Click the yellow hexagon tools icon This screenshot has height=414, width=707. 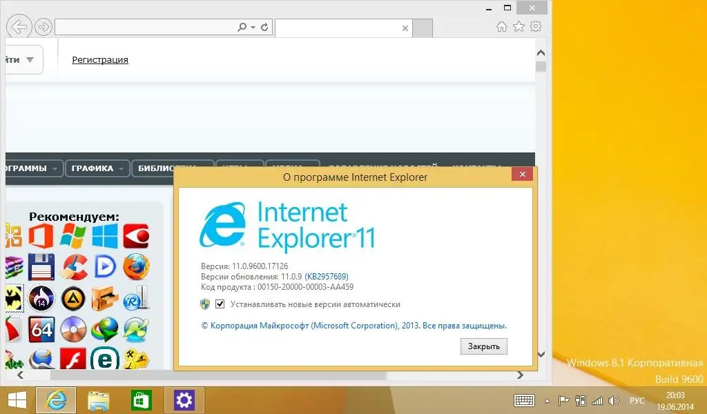136,359
